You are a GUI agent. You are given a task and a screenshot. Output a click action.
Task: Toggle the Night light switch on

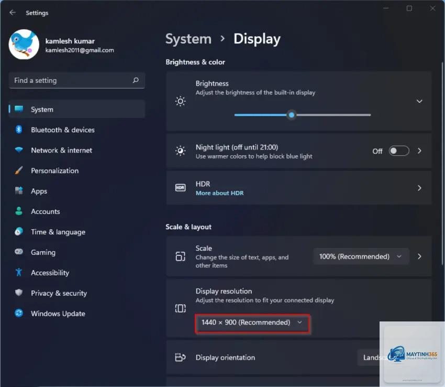click(399, 151)
